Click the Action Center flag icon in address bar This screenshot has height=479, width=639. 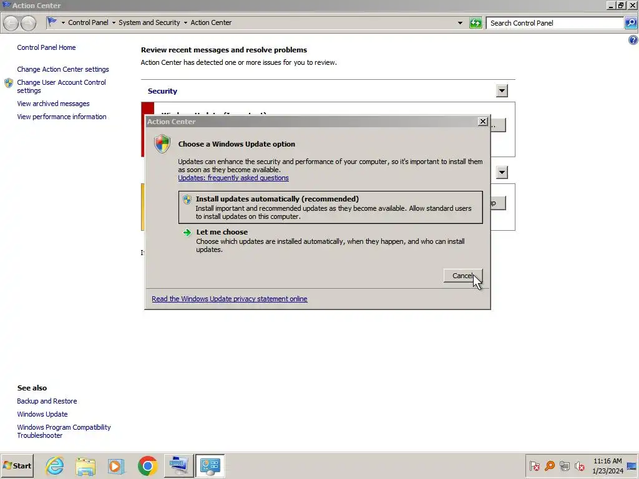tap(52, 22)
